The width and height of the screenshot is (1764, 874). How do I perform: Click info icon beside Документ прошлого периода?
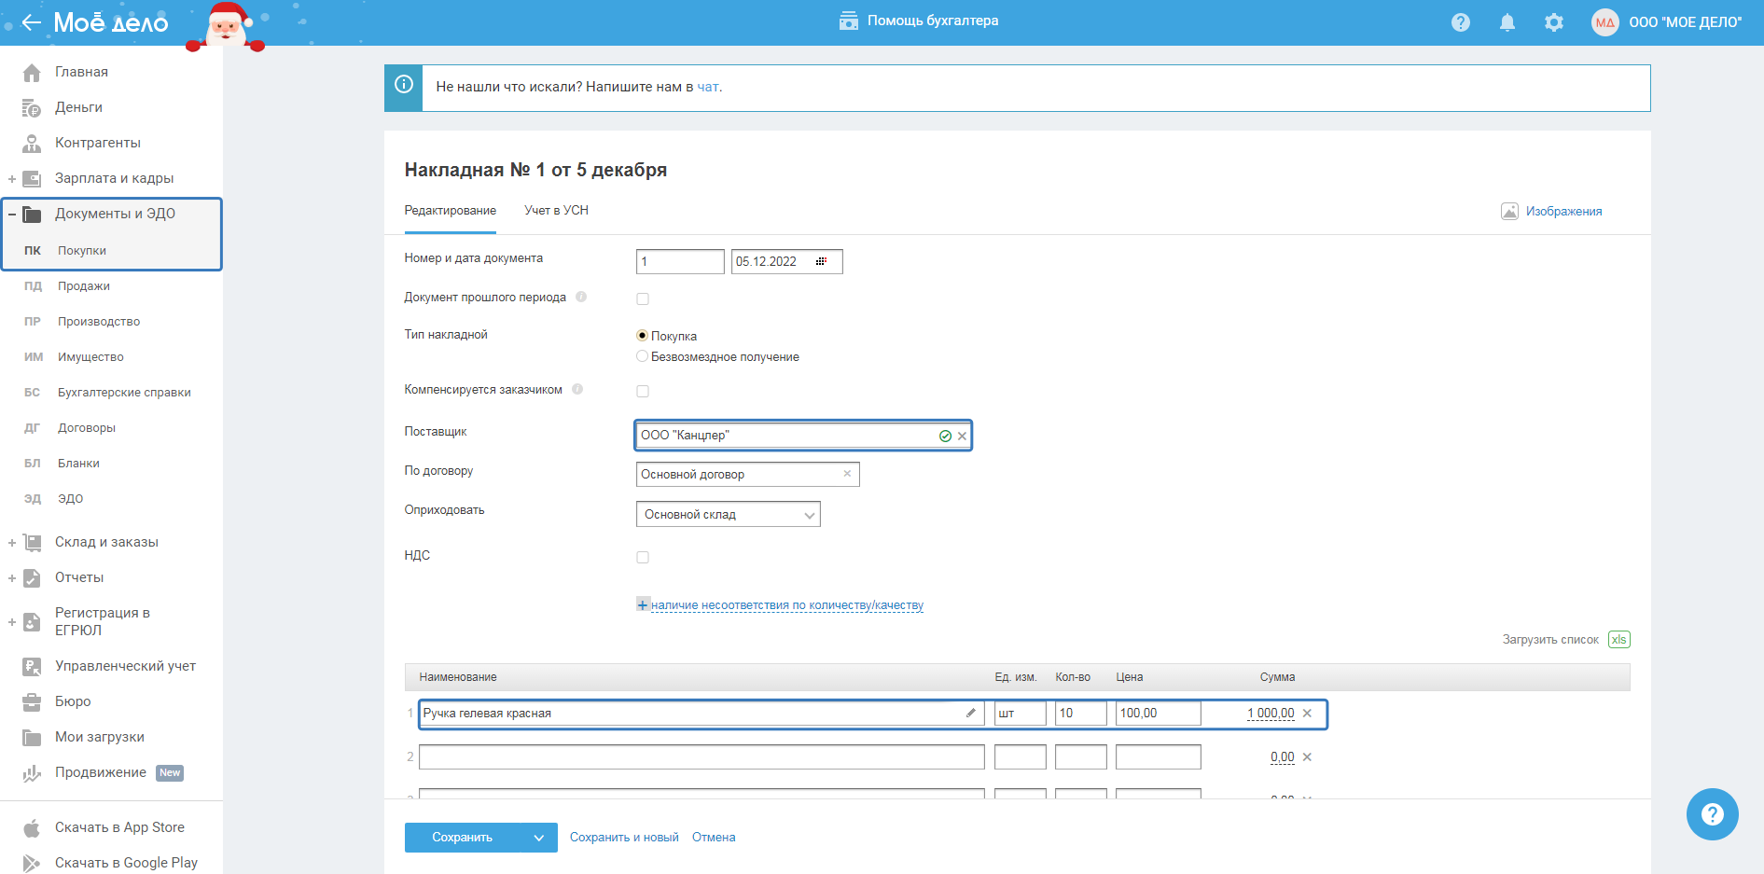[x=581, y=297]
